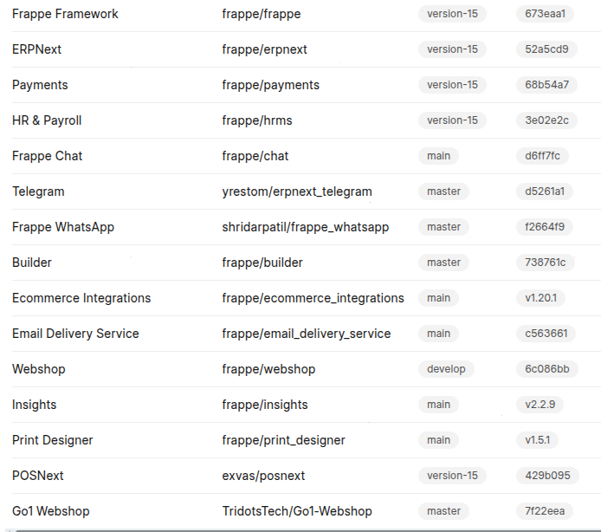The image size is (601, 532).
Task: Click the v1.20.1 tag for Ecommerce Integrations
Action: pos(540,298)
